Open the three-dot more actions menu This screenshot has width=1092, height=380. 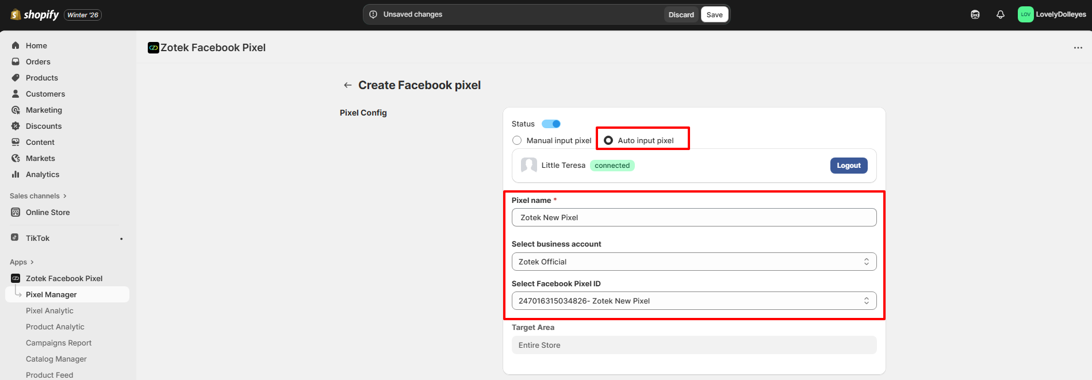point(1078,48)
